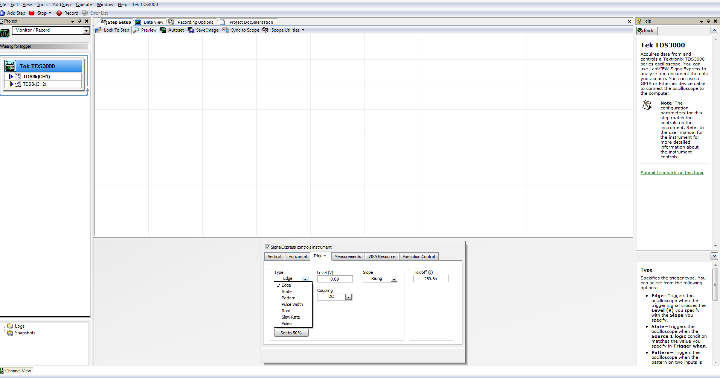Image resolution: width=720 pixels, height=378 pixels.
Task: Select Video trigger type
Action: [x=293, y=323]
